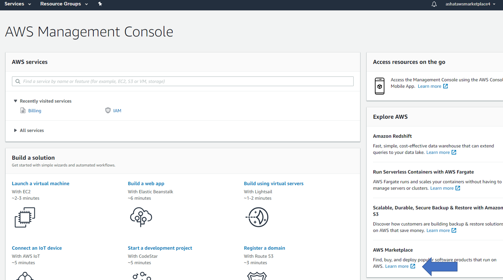Click the Lightsail compass icon
Viewport: 503px width, 280px height.
pyautogui.click(x=257, y=217)
